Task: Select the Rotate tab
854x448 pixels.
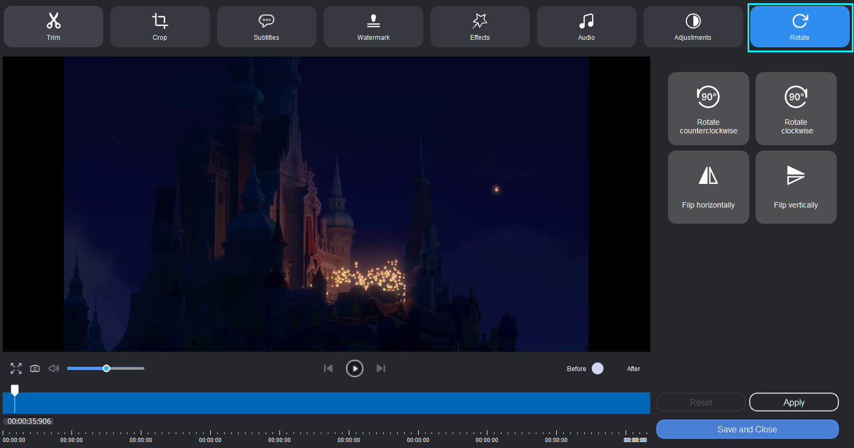Action: pos(800,26)
